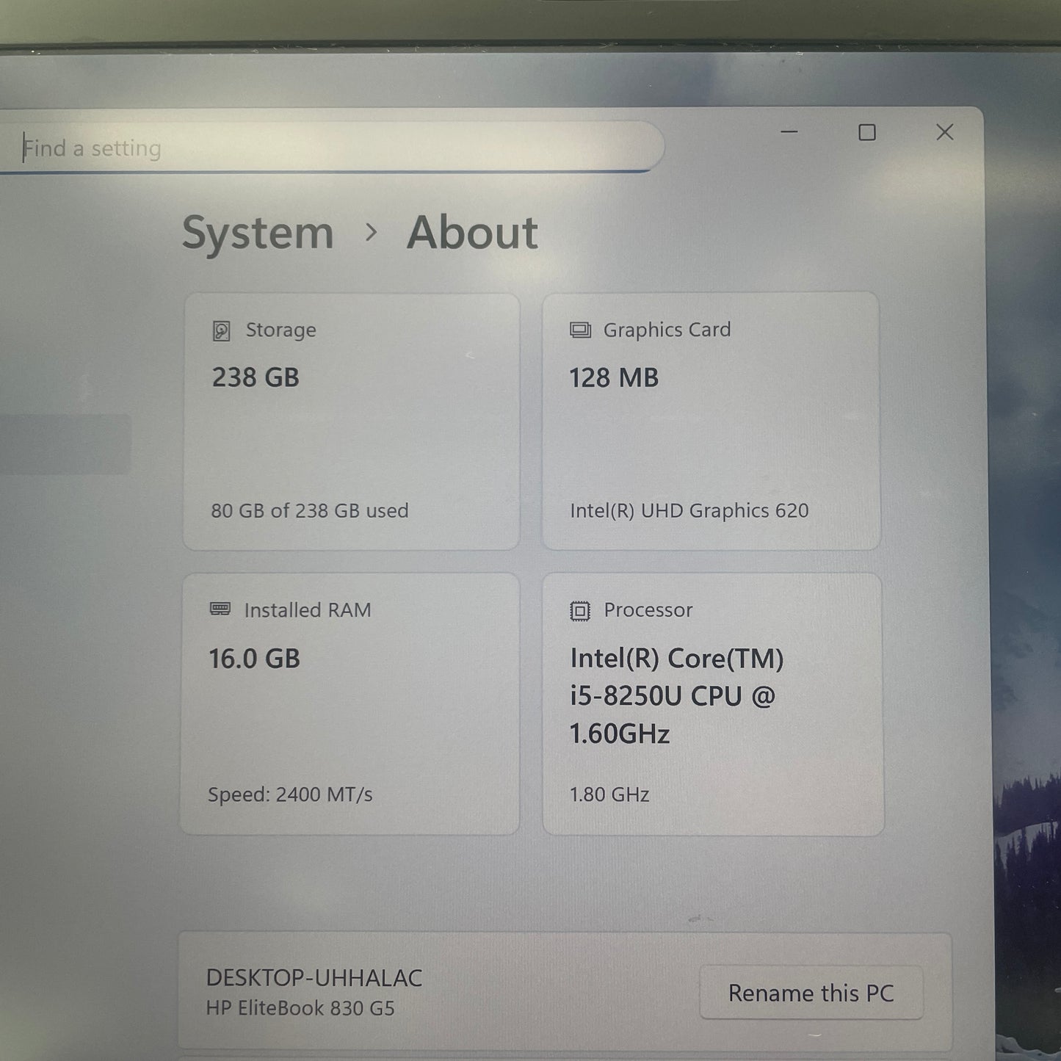The image size is (1061, 1061).
Task: Open the Graphics Card 128 MB card
Action: (711, 421)
